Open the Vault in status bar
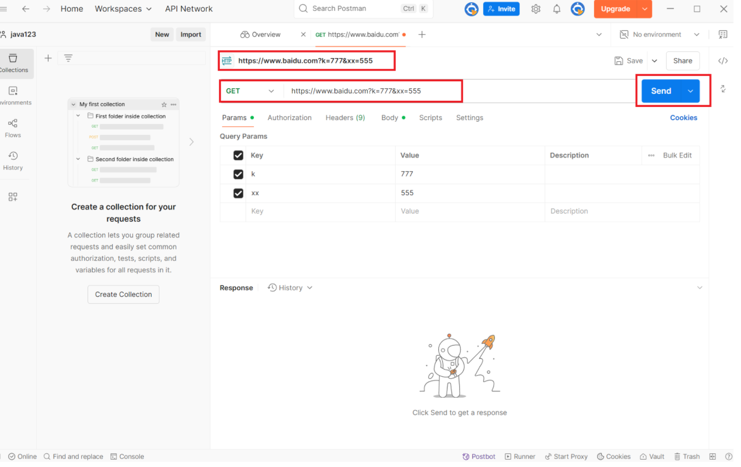 pos(652,457)
